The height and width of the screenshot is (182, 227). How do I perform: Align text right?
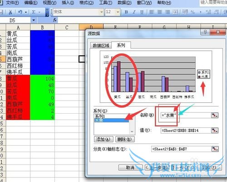point(168,12)
